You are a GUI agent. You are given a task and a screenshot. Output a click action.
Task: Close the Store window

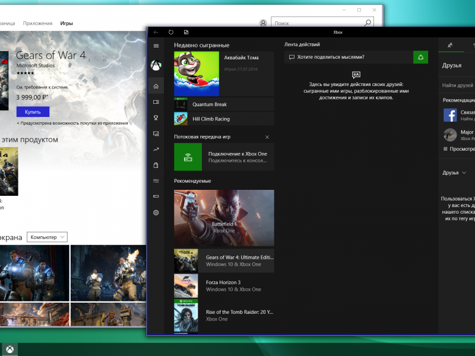click(375, 10)
